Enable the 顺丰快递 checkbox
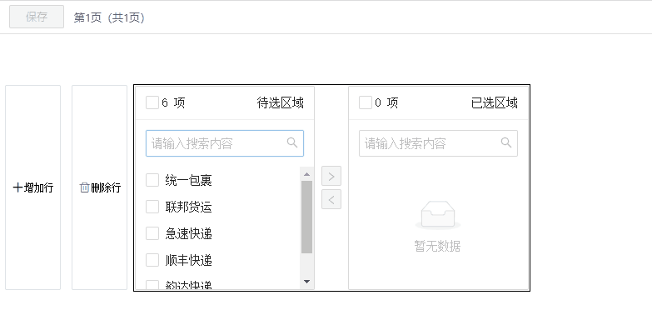Viewport: 652px width, 335px height. [x=152, y=260]
